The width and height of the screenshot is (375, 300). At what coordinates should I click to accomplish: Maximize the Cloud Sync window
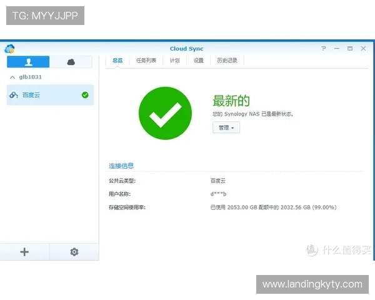point(350,49)
